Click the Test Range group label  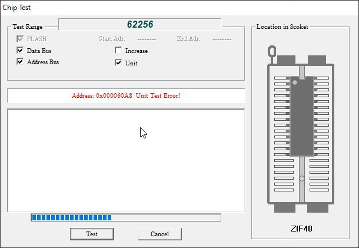coord(28,27)
